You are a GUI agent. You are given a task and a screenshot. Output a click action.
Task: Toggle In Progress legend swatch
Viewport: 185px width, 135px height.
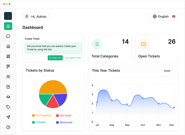tap(33, 115)
